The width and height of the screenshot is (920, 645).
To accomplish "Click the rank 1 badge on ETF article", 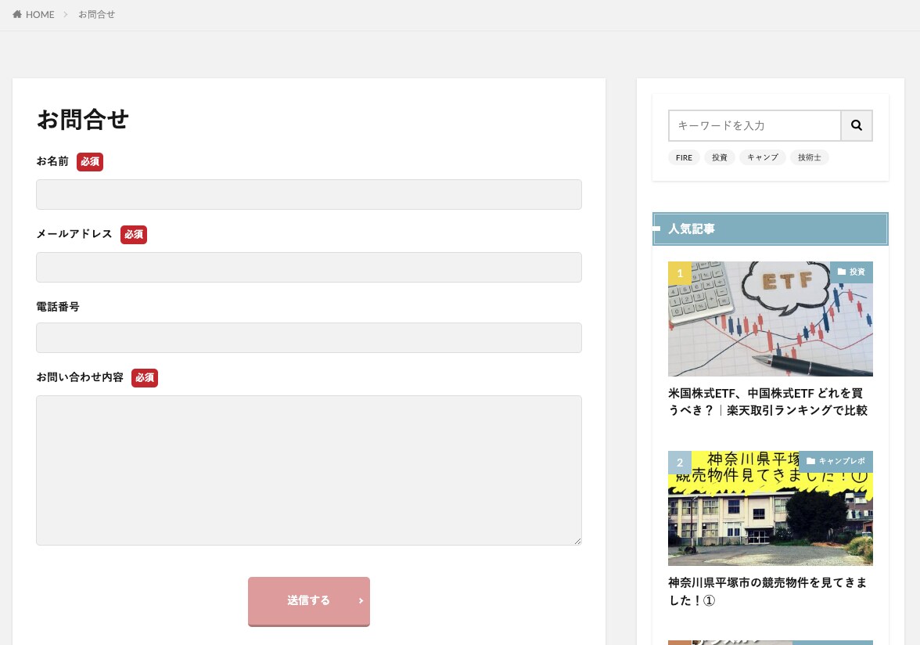I will 680,273.
